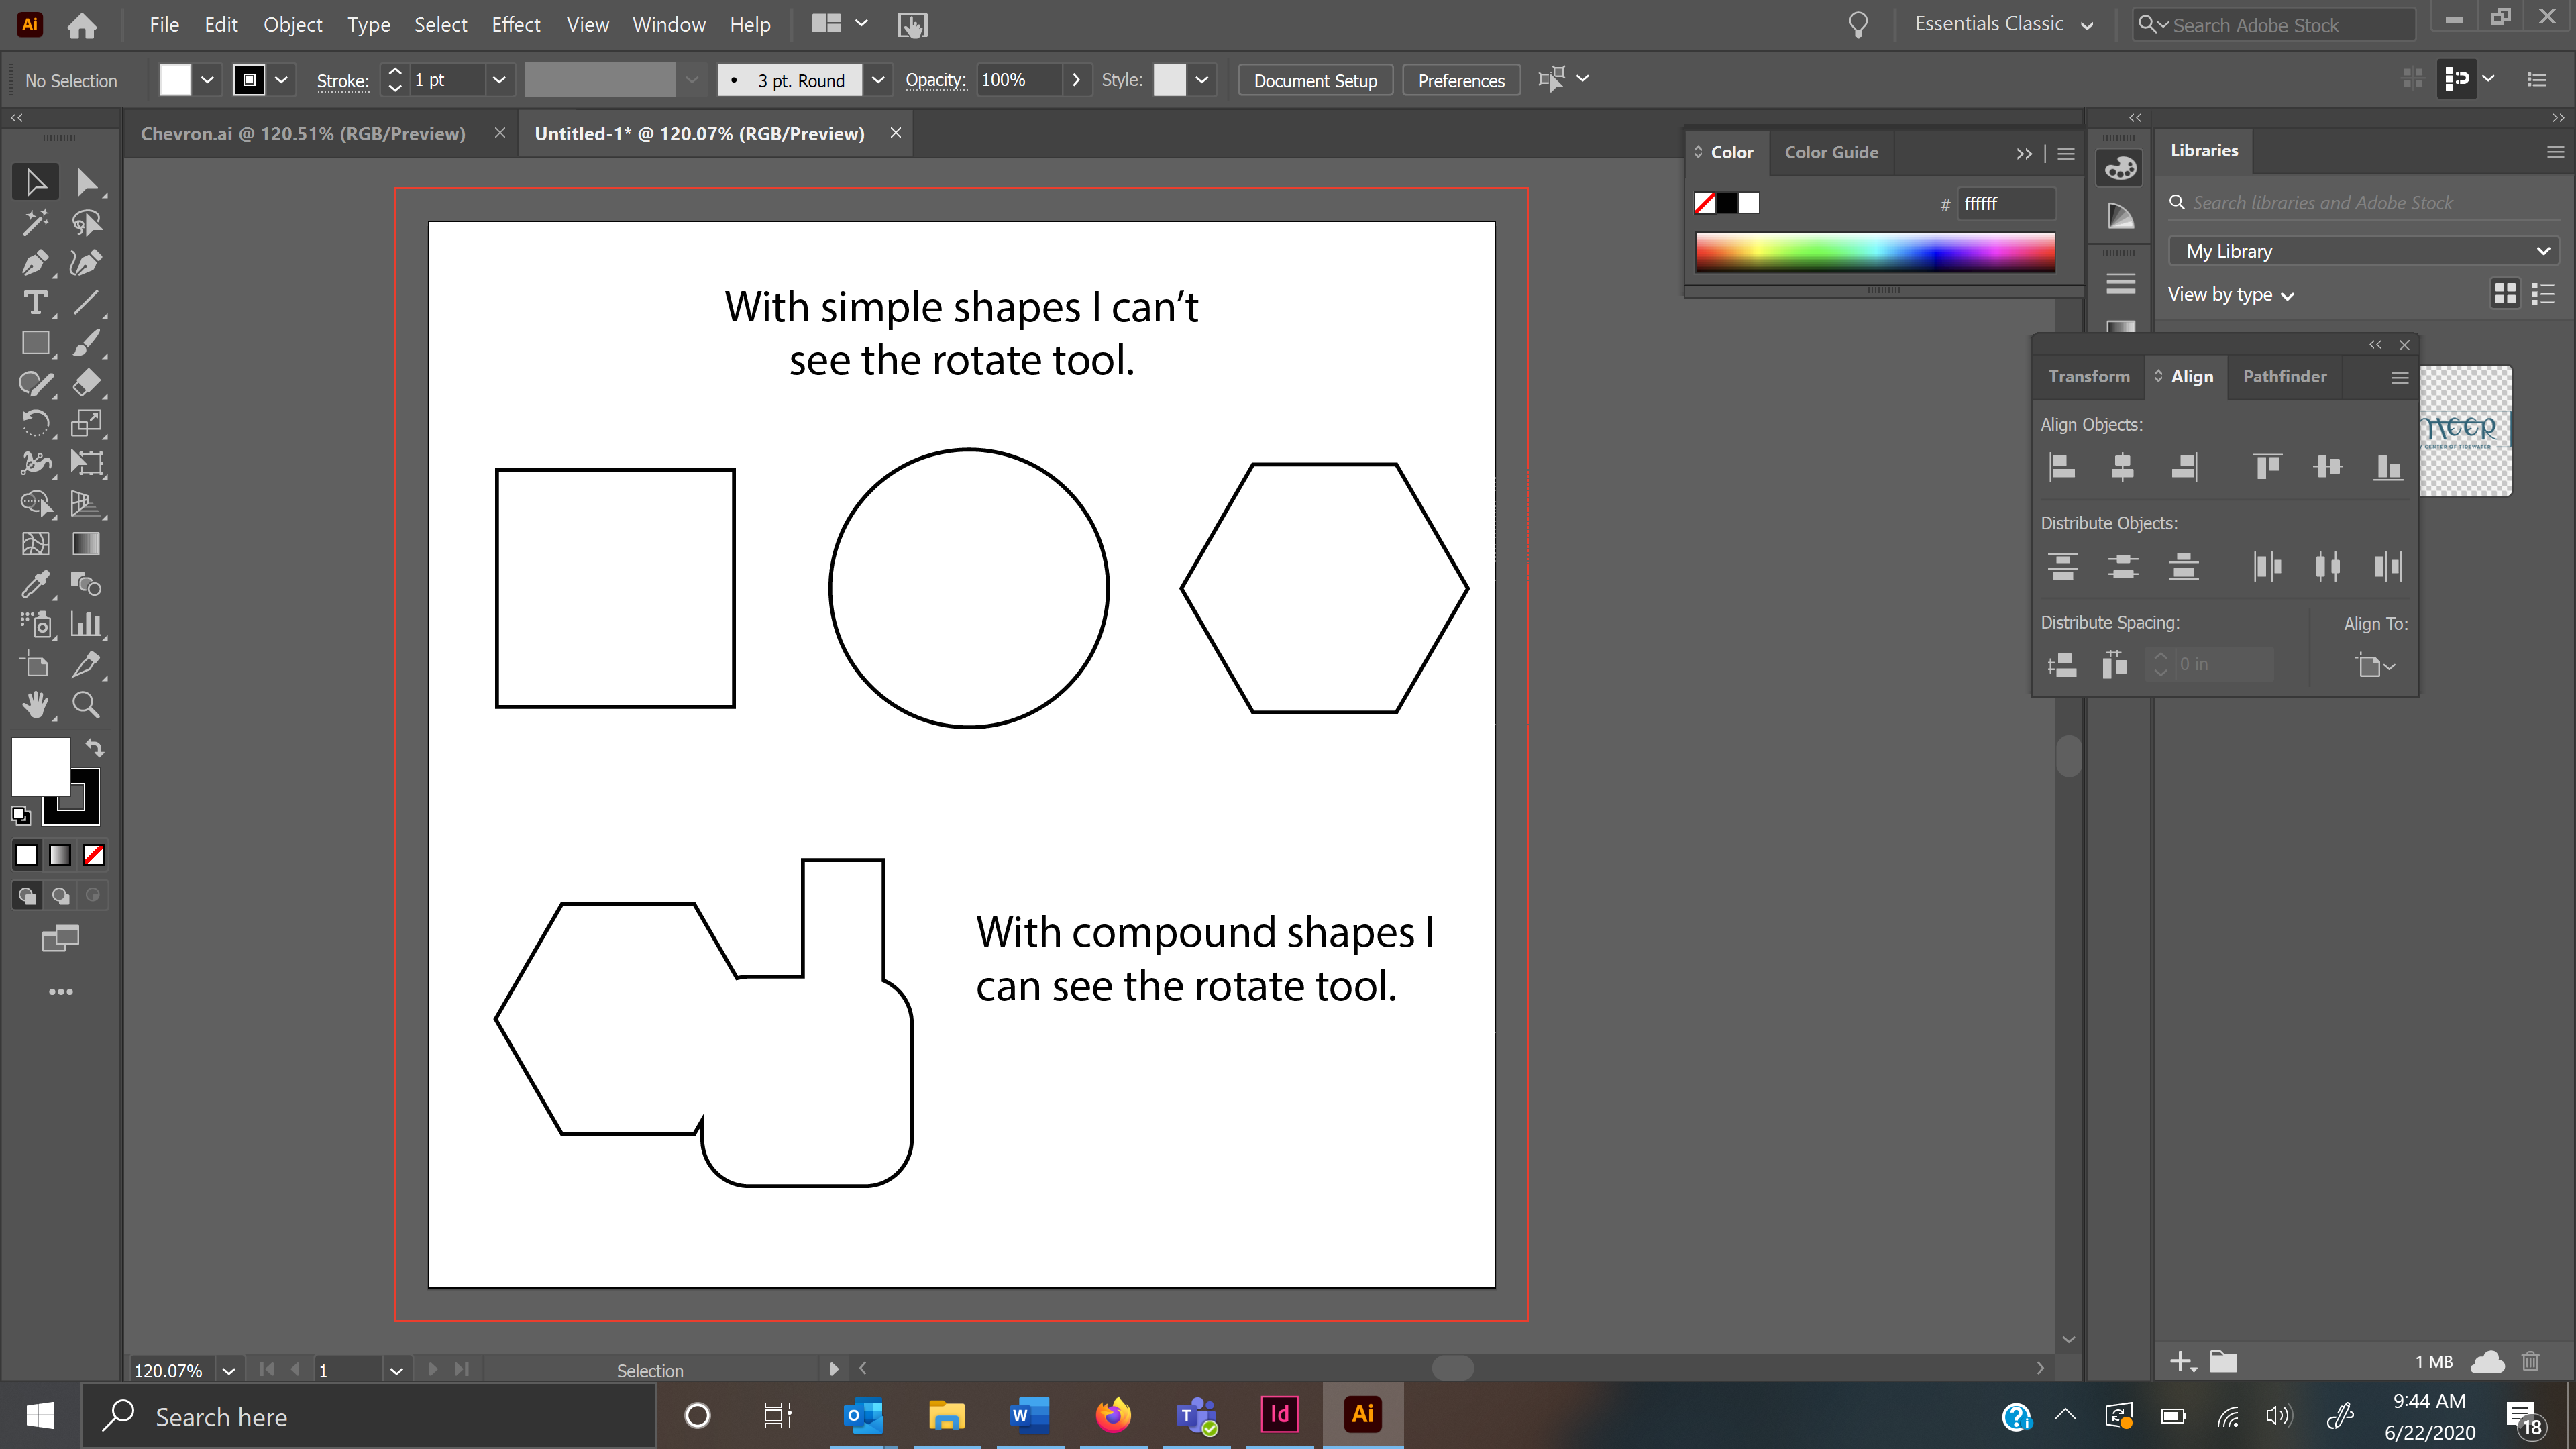Select the Rectangle tool
This screenshot has height=1449, width=2576.
point(35,343)
